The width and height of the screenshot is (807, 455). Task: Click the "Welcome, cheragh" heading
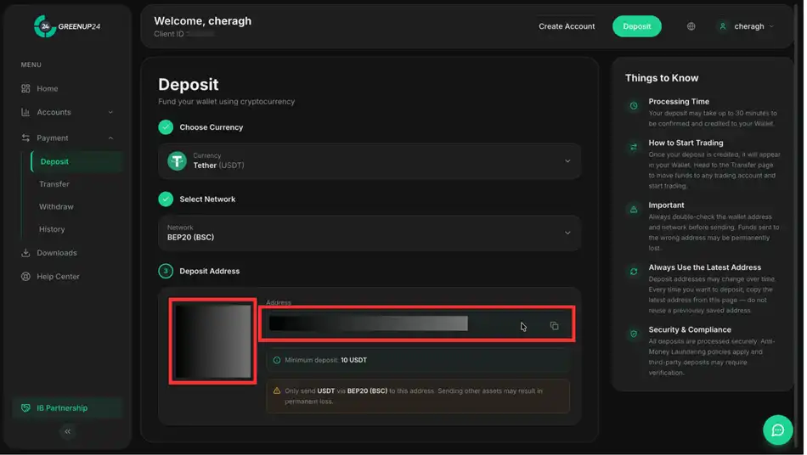[x=203, y=21]
